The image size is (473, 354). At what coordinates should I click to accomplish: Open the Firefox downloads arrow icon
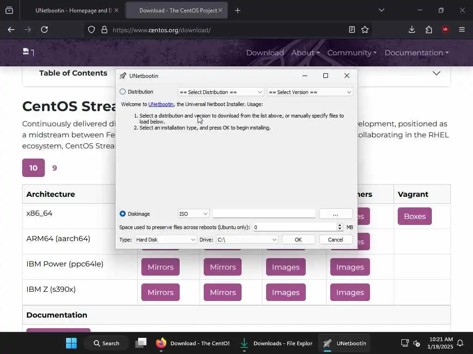click(412, 29)
